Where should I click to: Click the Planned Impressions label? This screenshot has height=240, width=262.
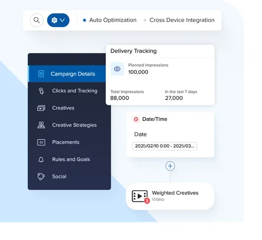click(x=148, y=65)
